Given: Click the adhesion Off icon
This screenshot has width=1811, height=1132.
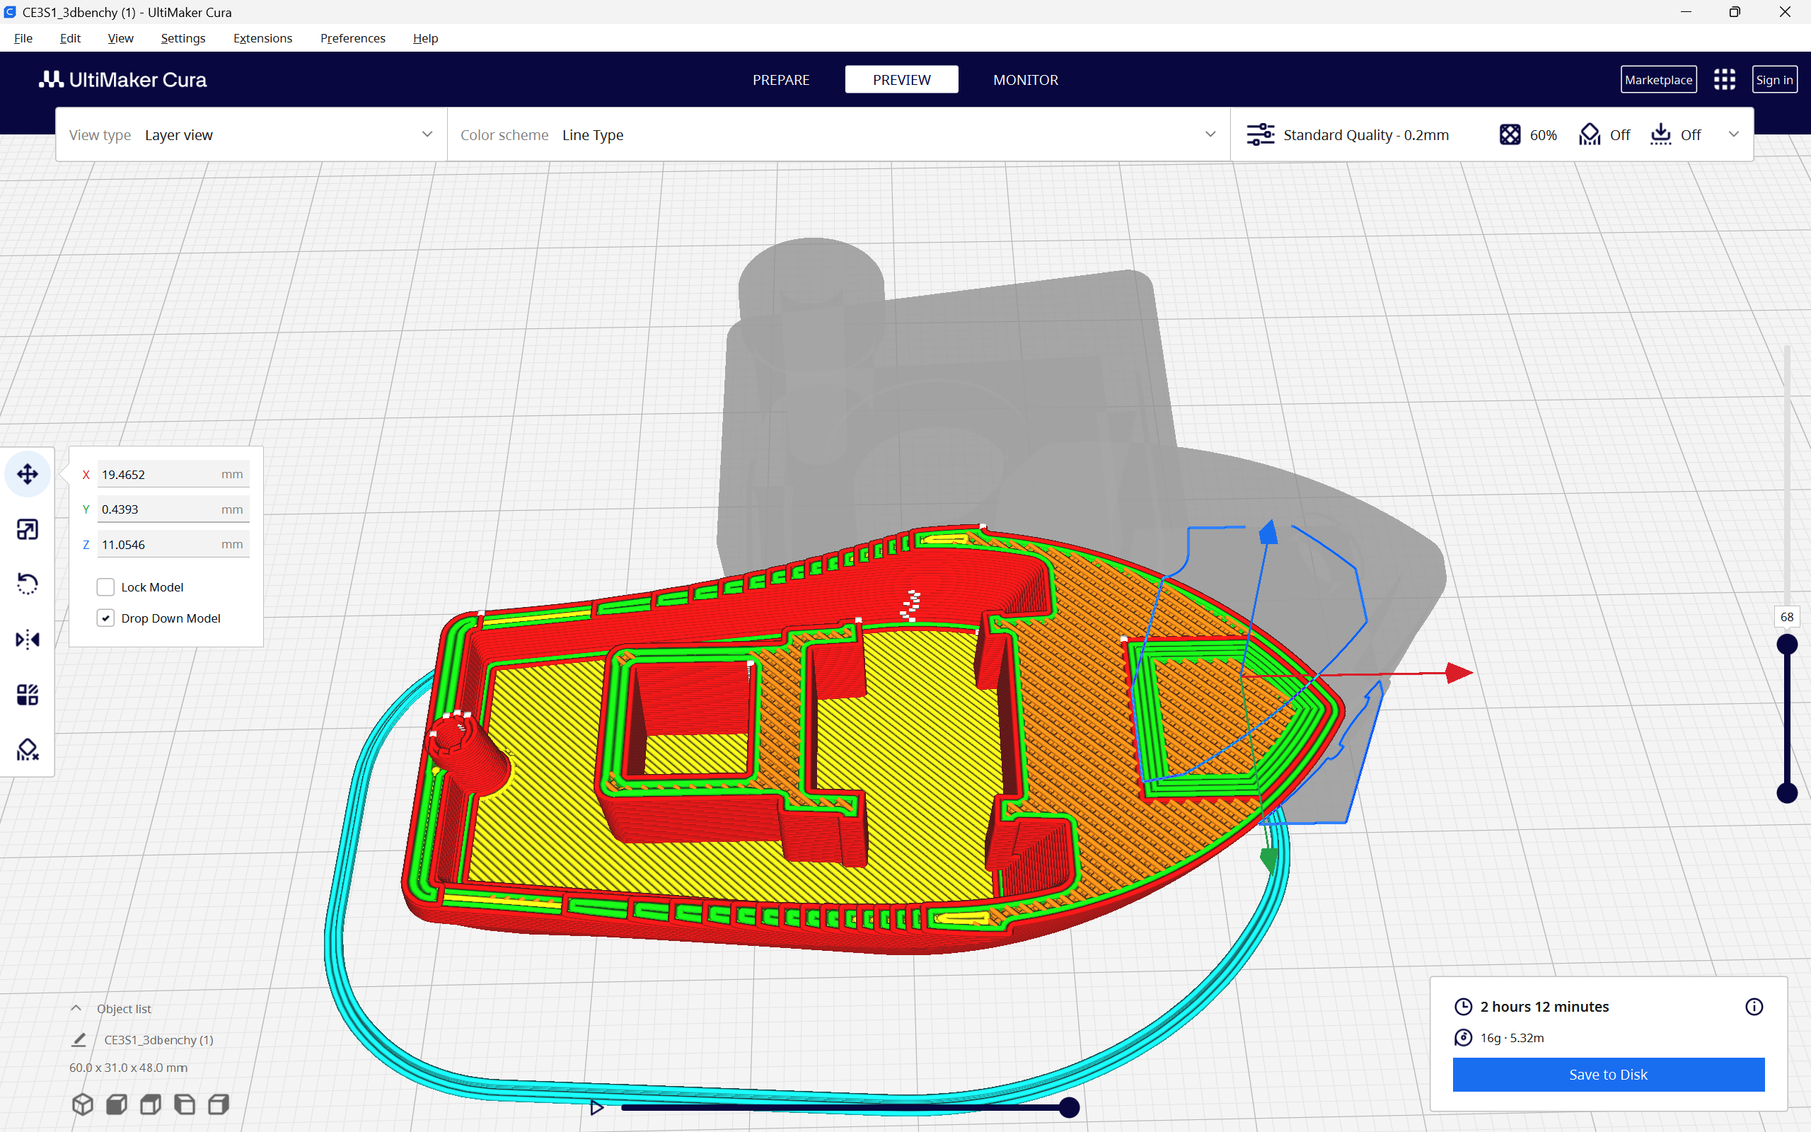Looking at the screenshot, I should 1660,134.
